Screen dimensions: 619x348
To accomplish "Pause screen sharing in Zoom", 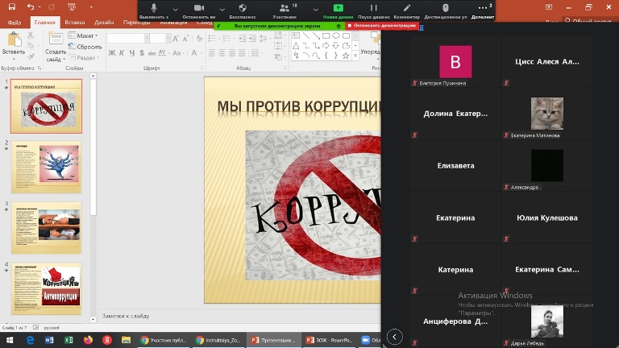I will tap(373, 9).
